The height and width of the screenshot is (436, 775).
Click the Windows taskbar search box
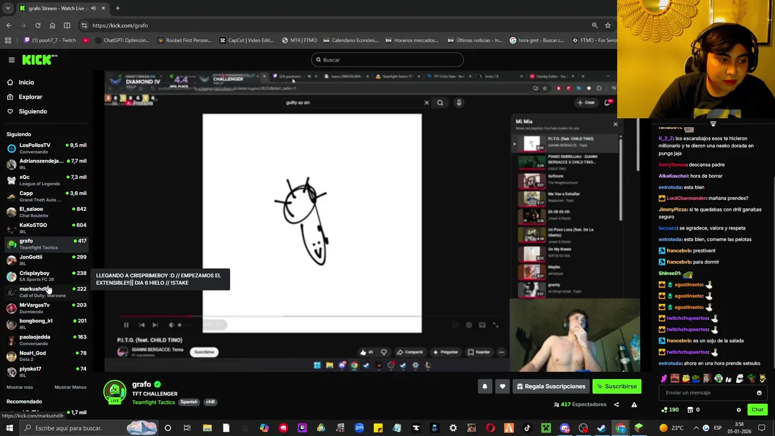point(89,428)
